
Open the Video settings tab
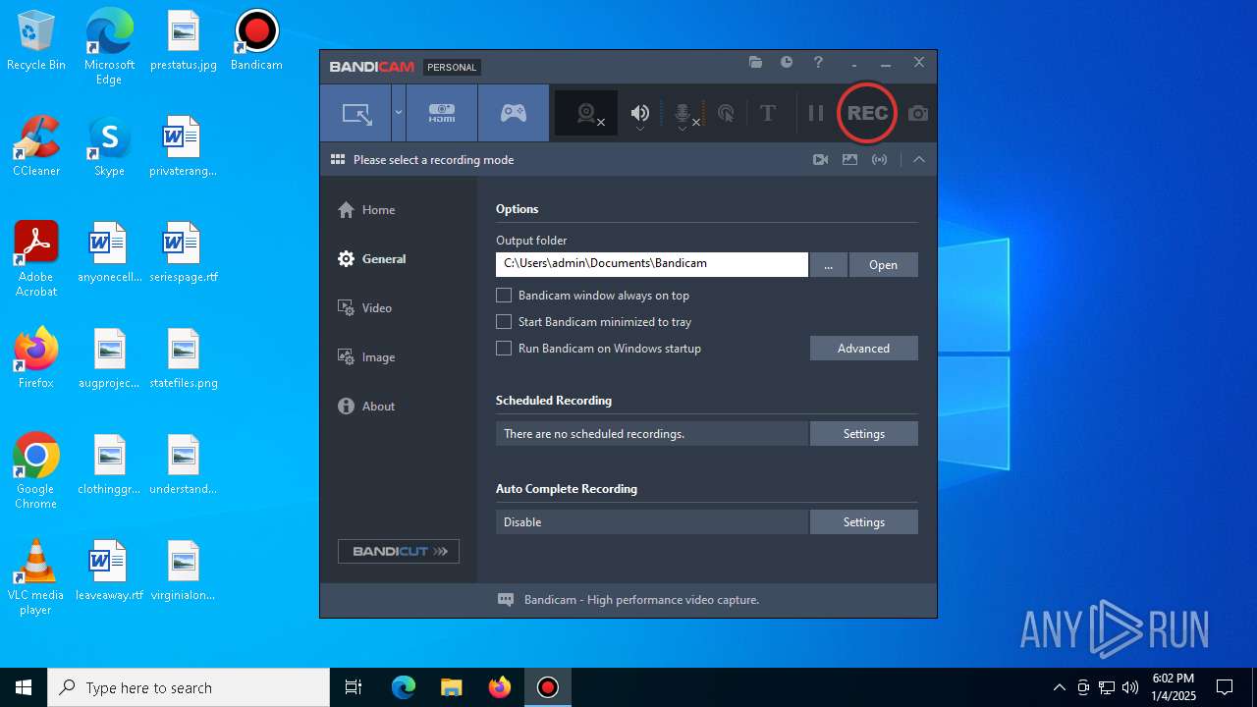click(x=364, y=307)
